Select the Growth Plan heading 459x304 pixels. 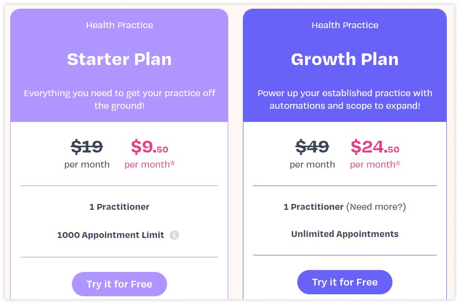click(x=345, y=59)
